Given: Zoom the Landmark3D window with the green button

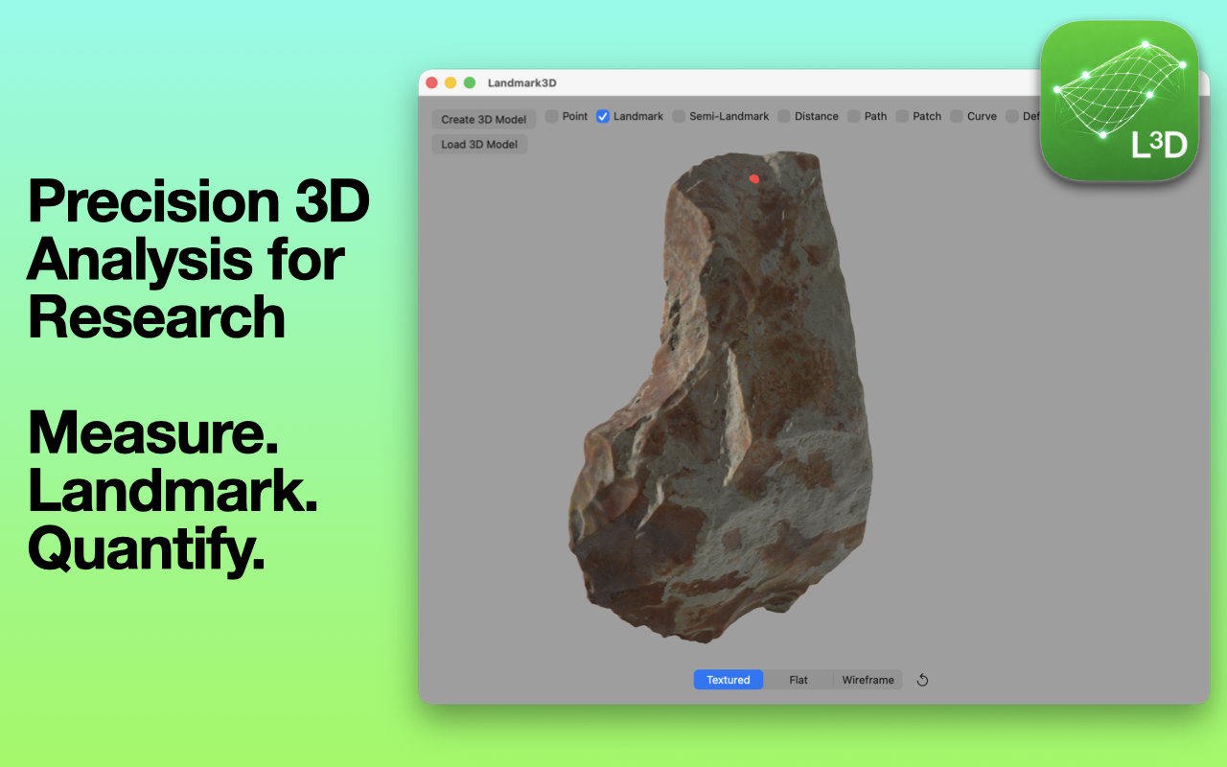Looking at the screenshot, I should pos(470,83).
